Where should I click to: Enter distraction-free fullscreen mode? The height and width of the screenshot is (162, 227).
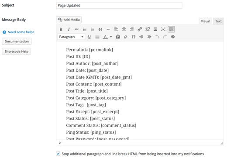(163, 29)
